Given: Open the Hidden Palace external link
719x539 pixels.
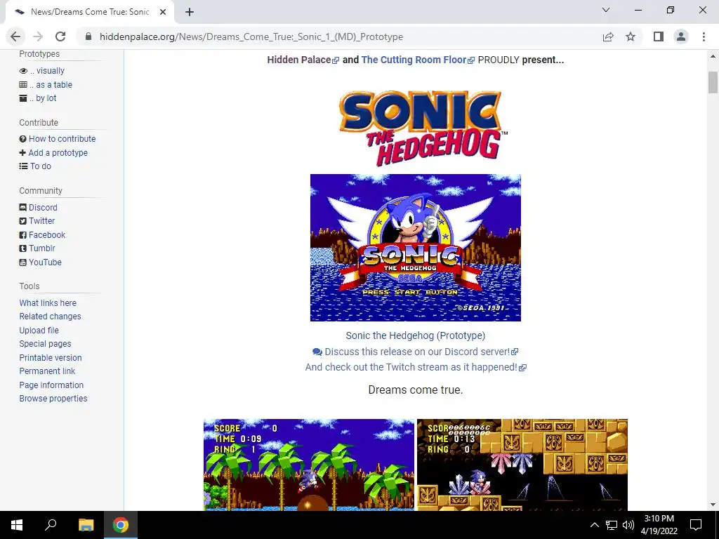Looking at the screenshot, I should [x=303, y=60].
